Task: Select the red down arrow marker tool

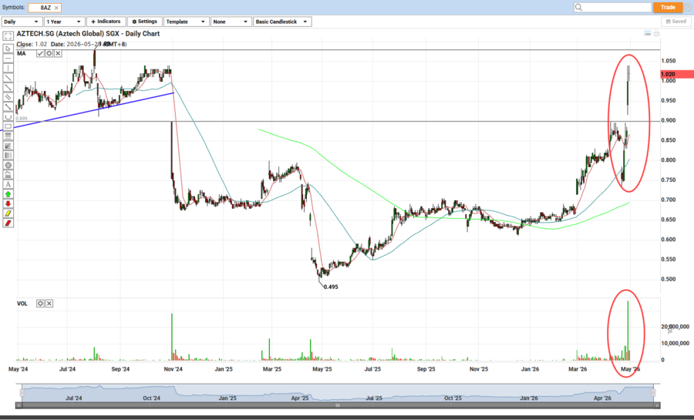Action: tap(8, 204)
